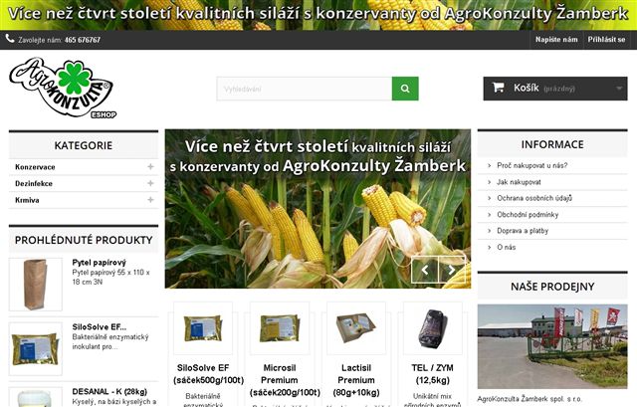
Task: Click Přihlásit se in the top bar
Action: 606,40
